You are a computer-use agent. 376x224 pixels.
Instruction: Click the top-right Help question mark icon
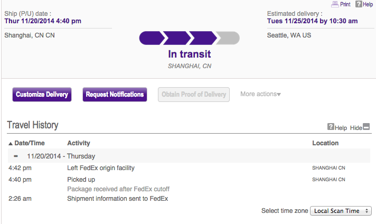359,4
